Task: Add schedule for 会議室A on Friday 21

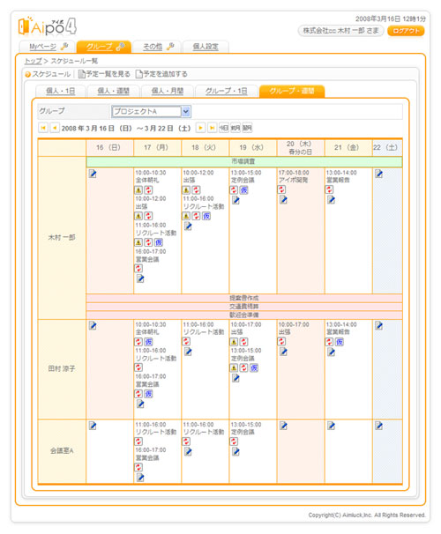Action: 332,426
